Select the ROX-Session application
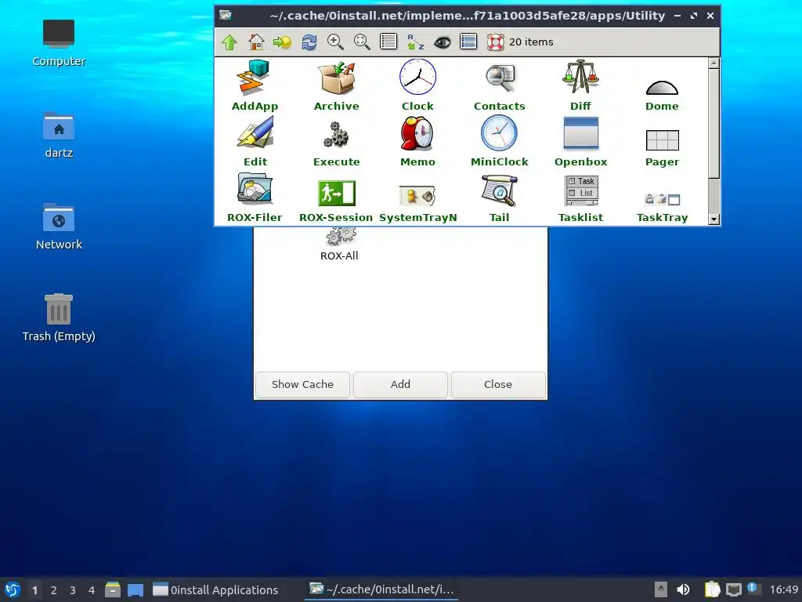The image size is (802, 602). pyautogui.click(x=336, y=201)
